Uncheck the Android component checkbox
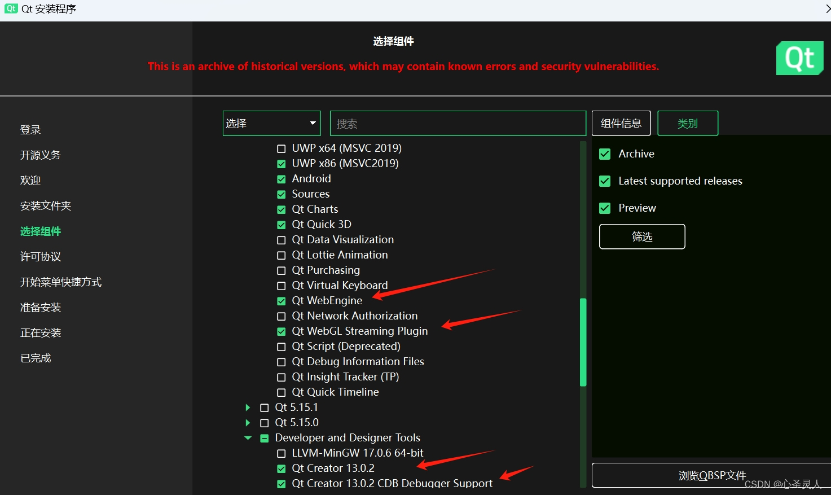The height and width of the screenshot is (495, 831). pyautogui.click(x=282, y=179)
